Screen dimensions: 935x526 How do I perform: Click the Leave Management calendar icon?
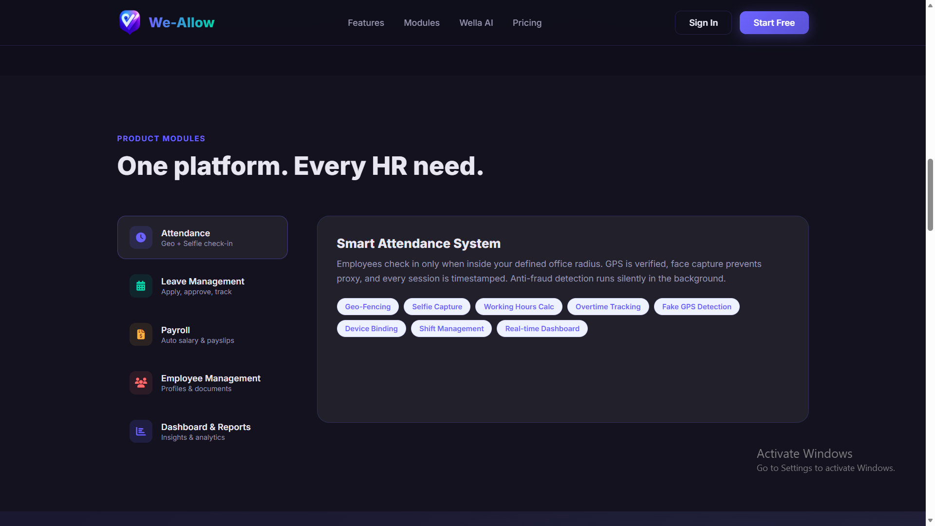click(x=140, y=286)
